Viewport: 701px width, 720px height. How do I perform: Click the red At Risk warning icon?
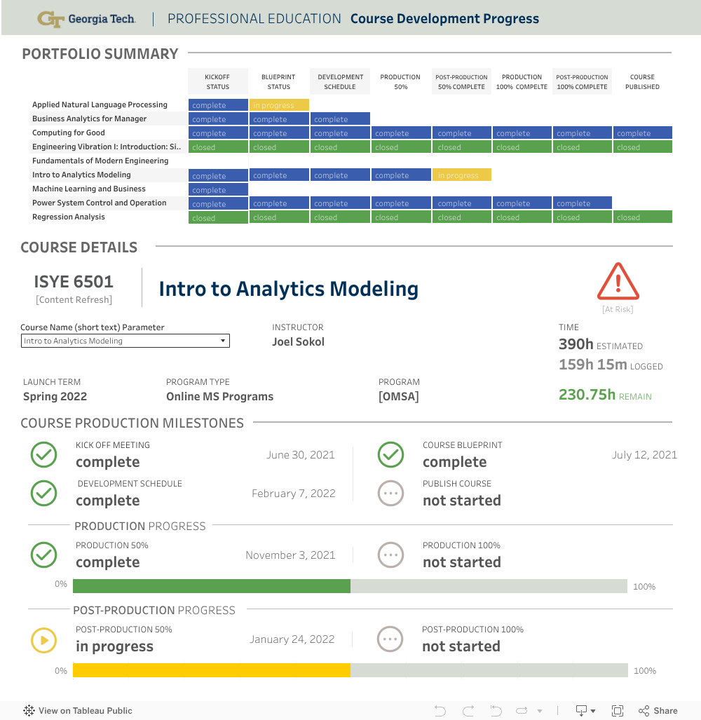pos(618,282)
